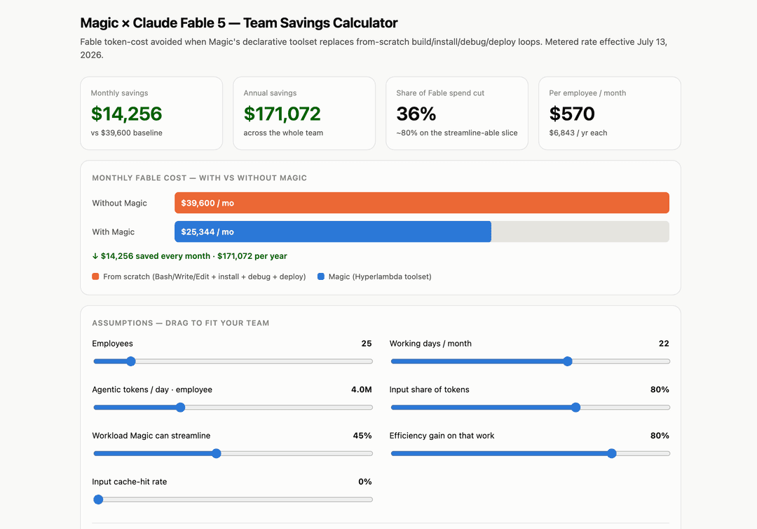Click the '$25,344 / mo' bar label
This screenshot has width=757, height=529.
[207, 232]
